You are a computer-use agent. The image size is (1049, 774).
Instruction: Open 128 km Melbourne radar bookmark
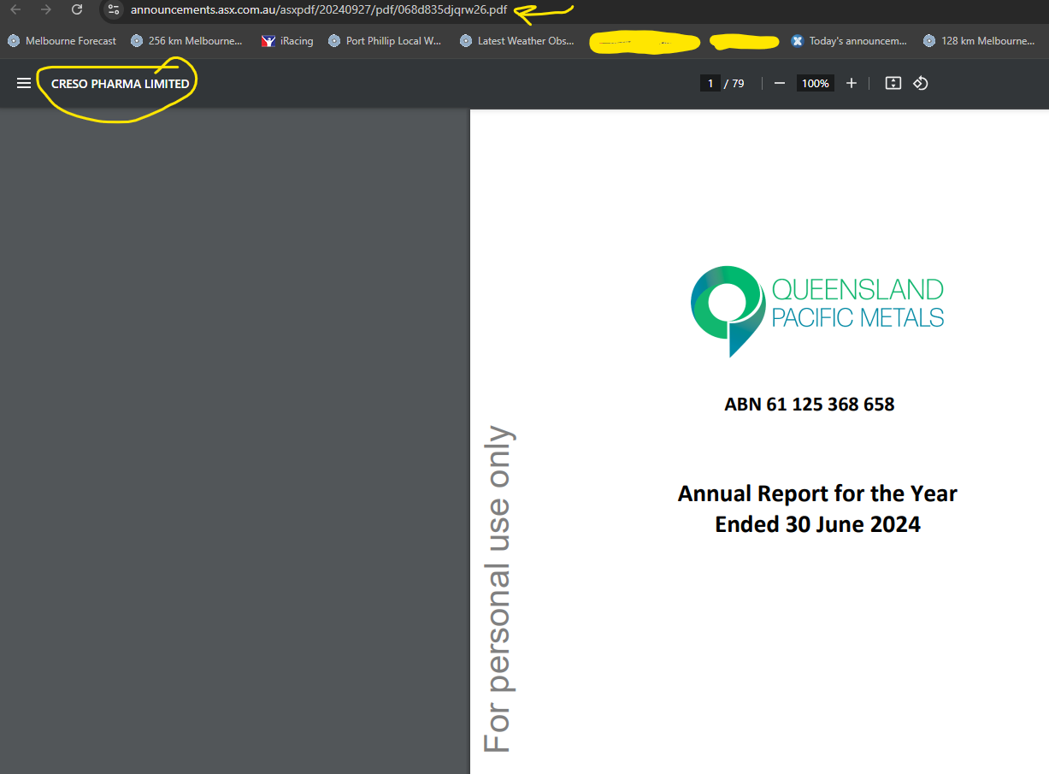tap(980, 41)
